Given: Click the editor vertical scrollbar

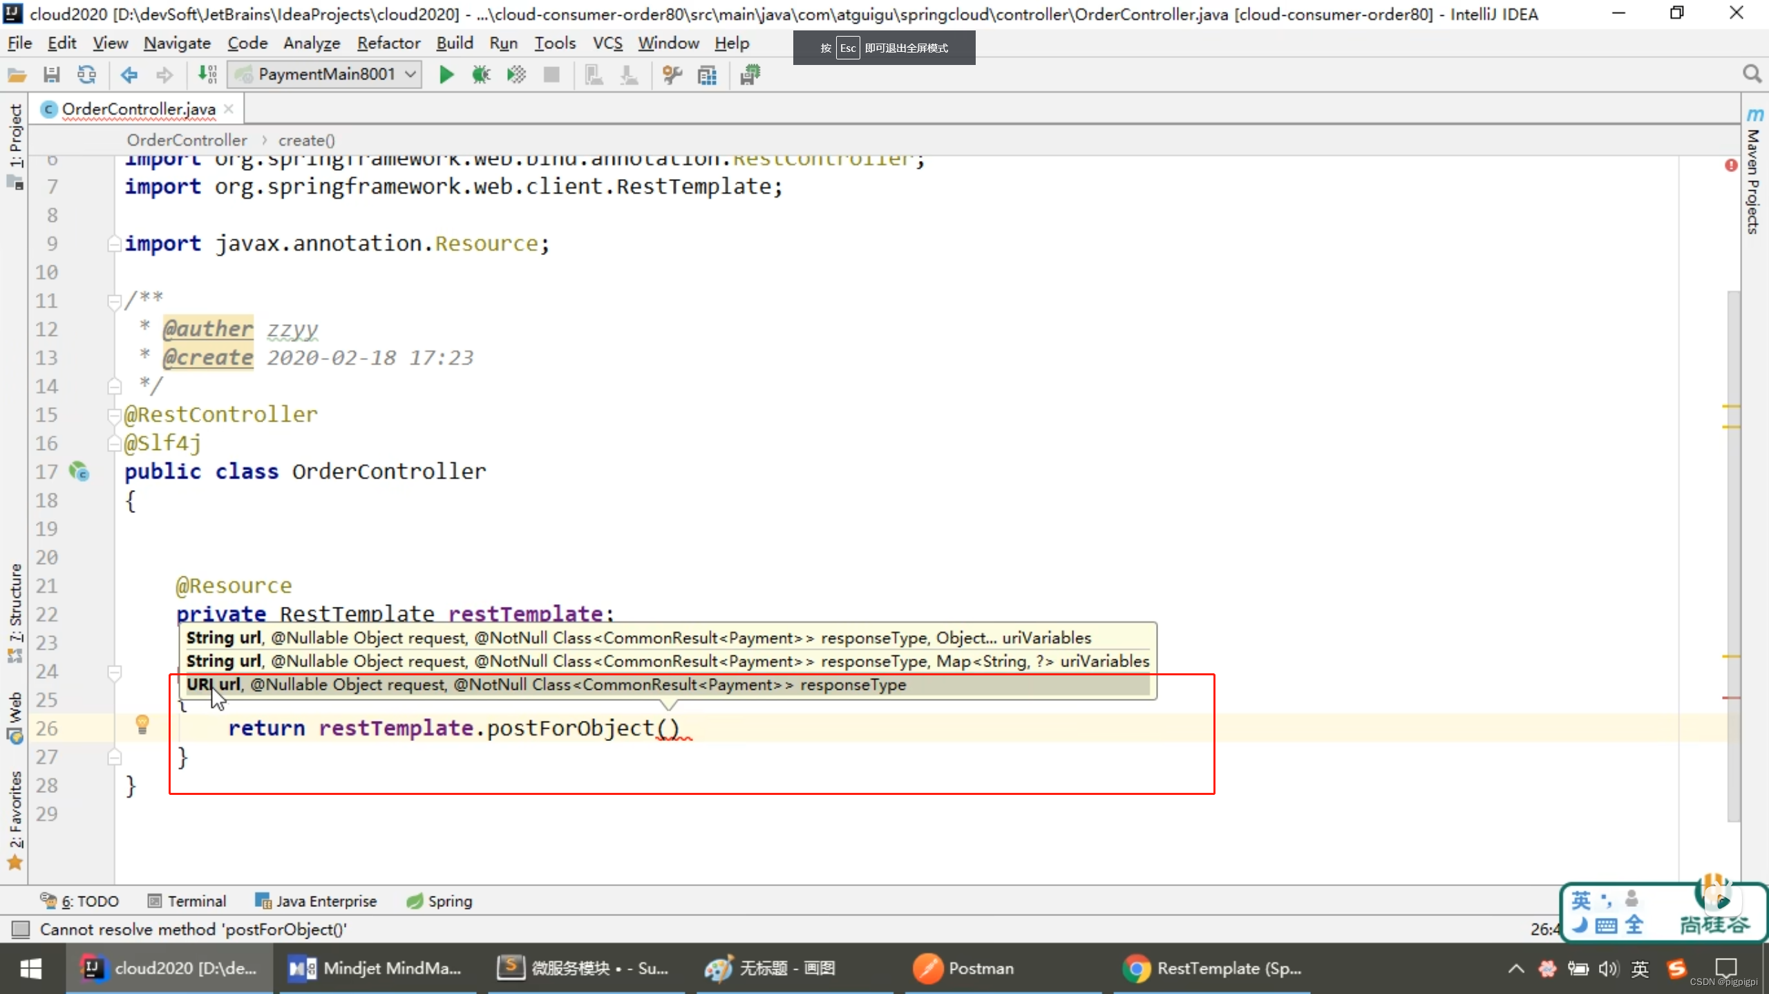Looking at the screenshot, I should (1733, 556).
